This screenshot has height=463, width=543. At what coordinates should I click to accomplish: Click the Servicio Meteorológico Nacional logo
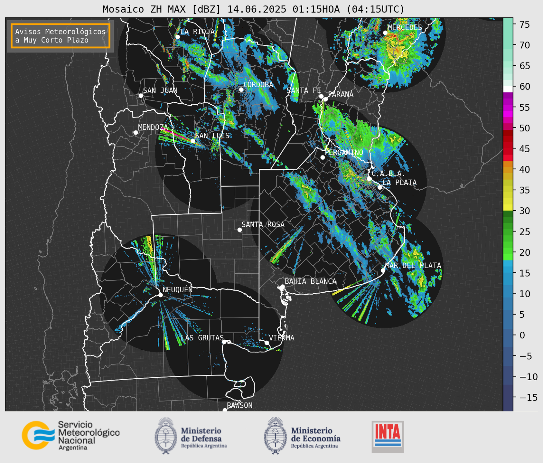coord(70,435)
